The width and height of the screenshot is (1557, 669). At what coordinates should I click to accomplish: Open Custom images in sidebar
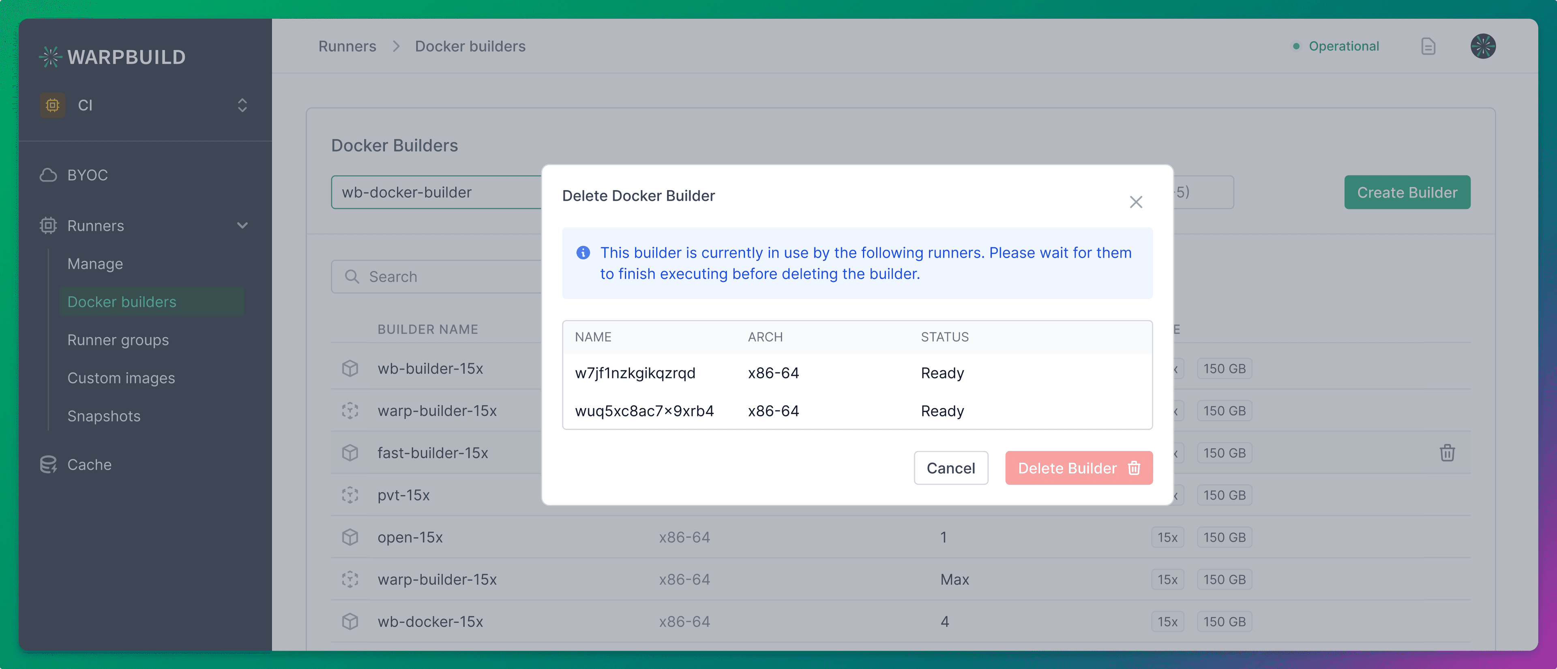tap(121, 378)
